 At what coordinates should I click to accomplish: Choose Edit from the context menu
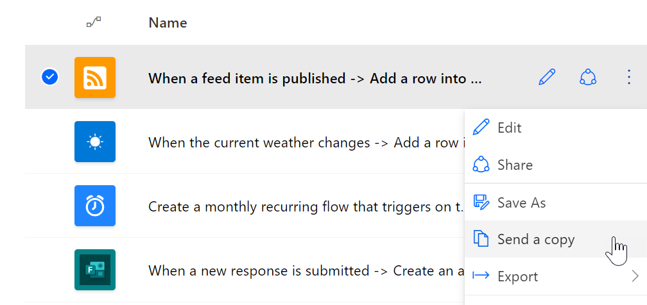pyautogui.click(x=509, y=128)
